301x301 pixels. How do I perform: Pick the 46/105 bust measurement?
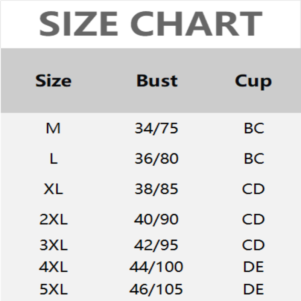pyautogui.click(x=156, y=289)
